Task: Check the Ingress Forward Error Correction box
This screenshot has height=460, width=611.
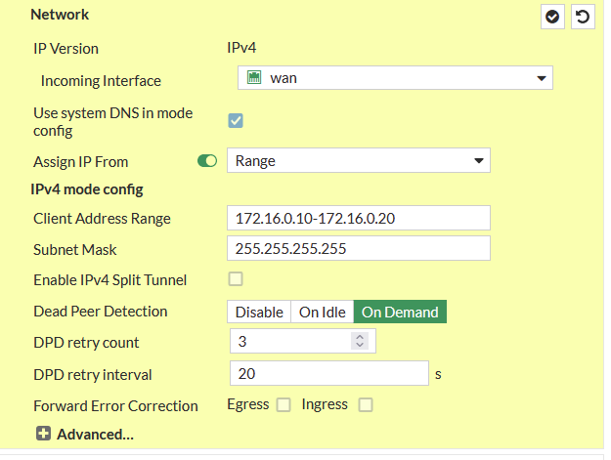Action: pyautogui.click(x=366, y=404)
